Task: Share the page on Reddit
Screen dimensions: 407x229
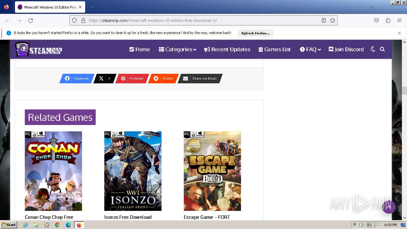Action: tap(163, 79)
